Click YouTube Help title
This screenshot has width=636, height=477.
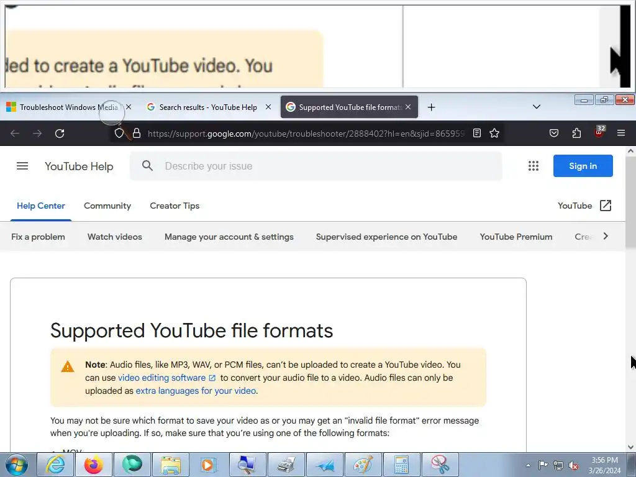(x=79, y=166)
